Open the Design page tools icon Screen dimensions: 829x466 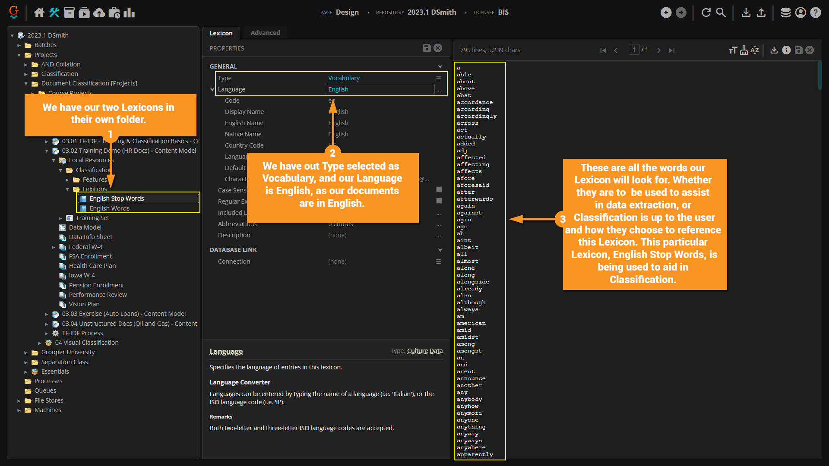pos(54,13)
